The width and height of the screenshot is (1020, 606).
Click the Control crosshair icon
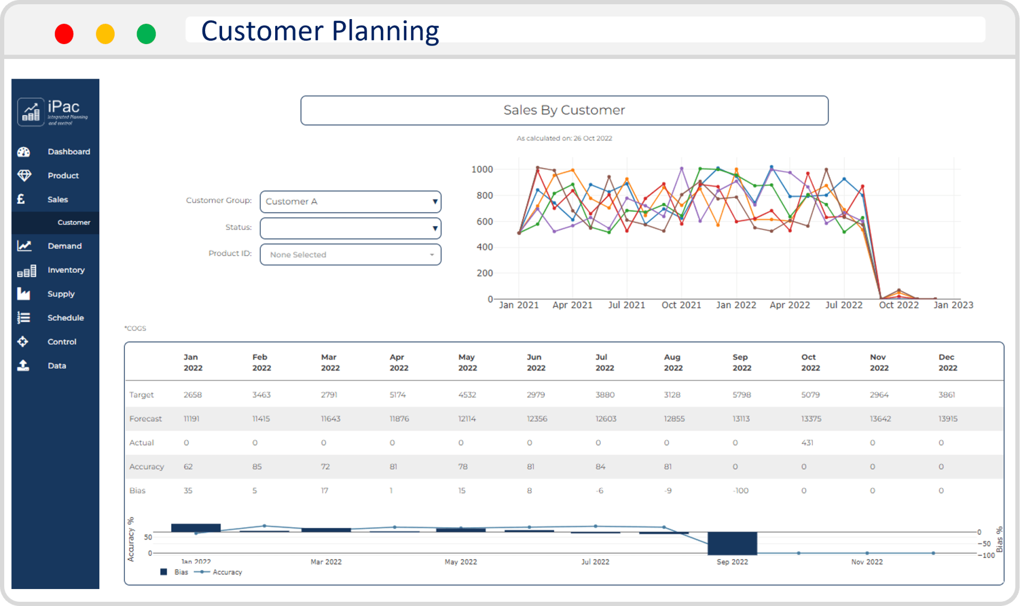tap(23, 342)
